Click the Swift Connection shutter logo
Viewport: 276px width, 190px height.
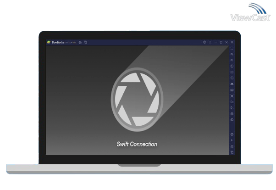(137, 100)
